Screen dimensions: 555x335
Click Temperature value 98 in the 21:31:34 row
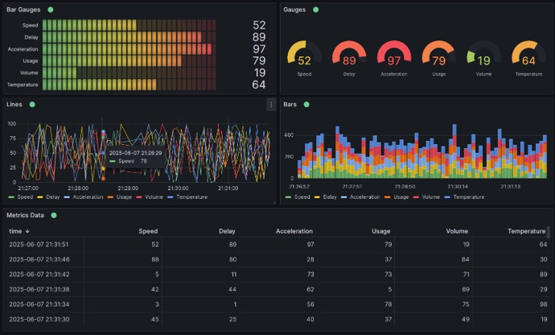point(544,304)
